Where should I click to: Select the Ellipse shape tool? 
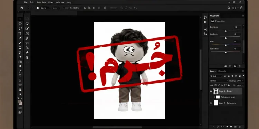click(x=20, y=85)
